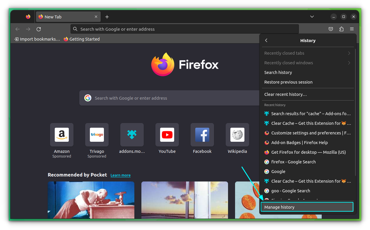Click Clear recent history in the panel
Viewport: 370px width, 230px height.
tap(285, 94)
